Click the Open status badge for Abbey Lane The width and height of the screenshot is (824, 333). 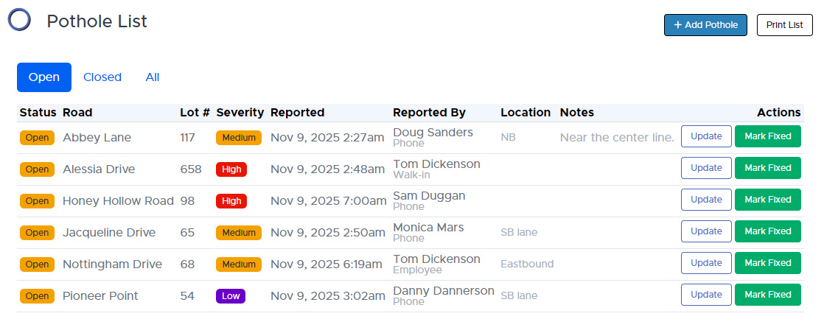(37, 138)
